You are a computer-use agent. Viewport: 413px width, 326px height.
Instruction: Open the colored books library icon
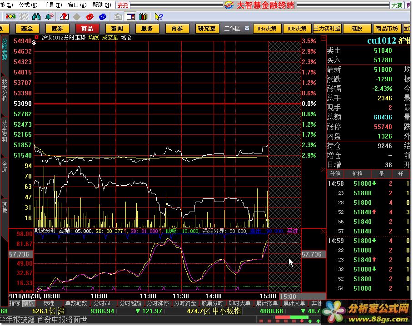(x=143, y=17)
